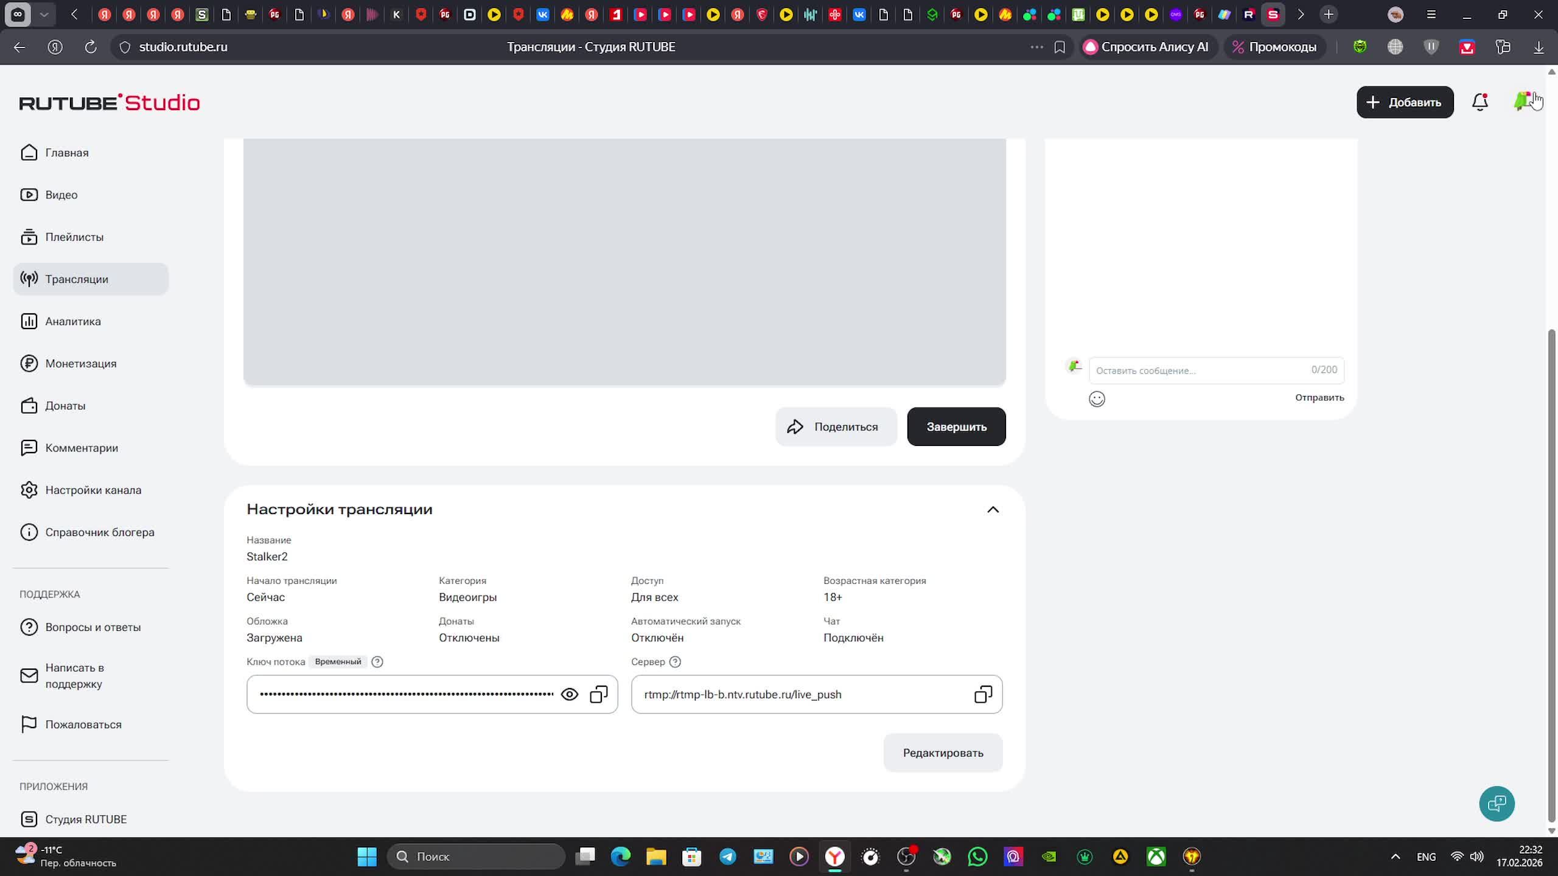1558x876 pixels.
Task: Click the Редактировать button
Action: [943, 753]
